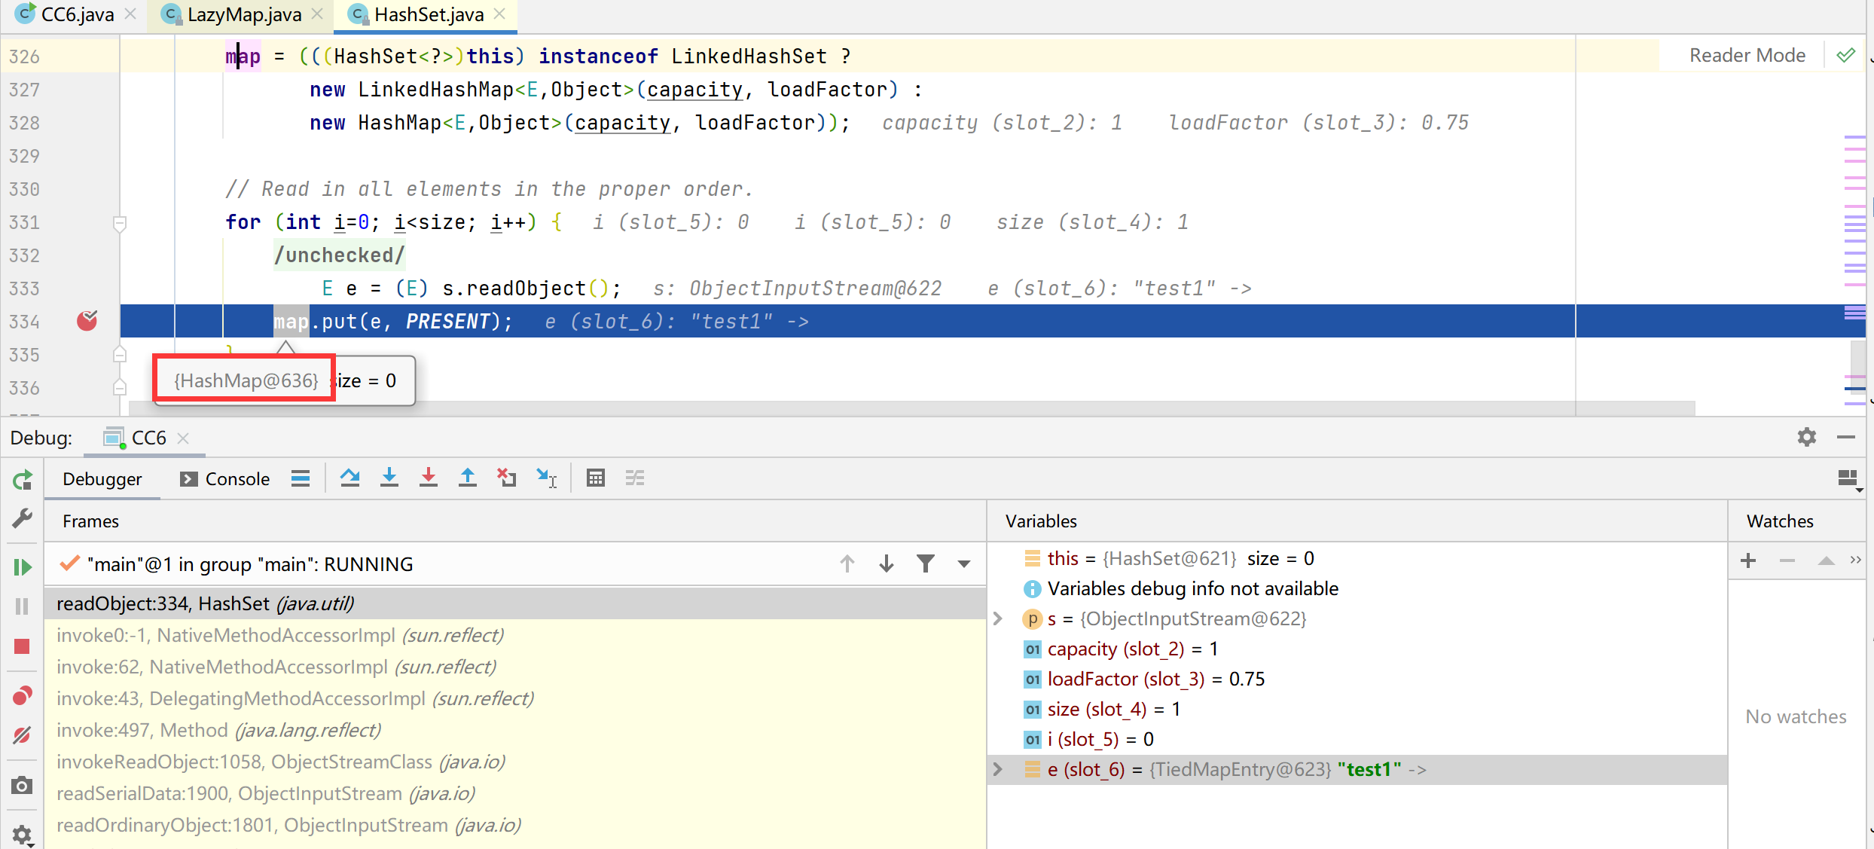Select the this = {HashSet@621} variable
Image resolution: width=1874 pixels, height=849 pixels.
[x=1357, y=558]
